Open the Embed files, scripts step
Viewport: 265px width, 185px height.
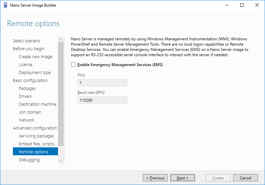[38, 144]
